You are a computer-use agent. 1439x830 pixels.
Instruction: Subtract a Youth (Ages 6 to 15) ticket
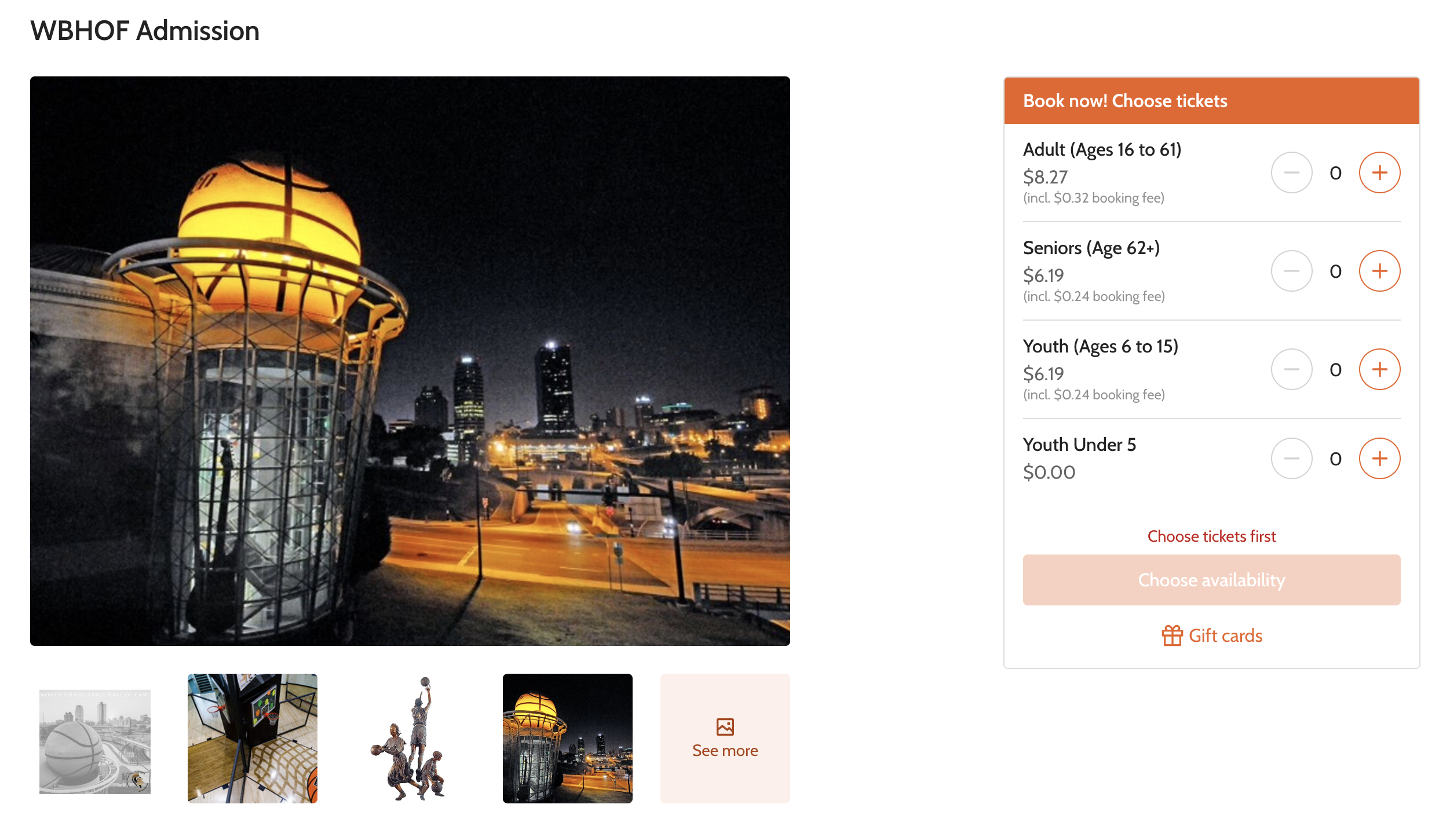click(1291, 369)
